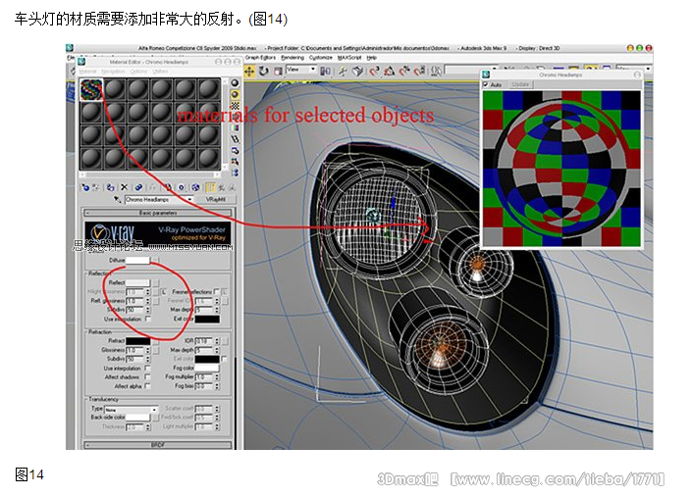Click the black Refract color swatch
The image size is (693, 496).
click(137, 341)
